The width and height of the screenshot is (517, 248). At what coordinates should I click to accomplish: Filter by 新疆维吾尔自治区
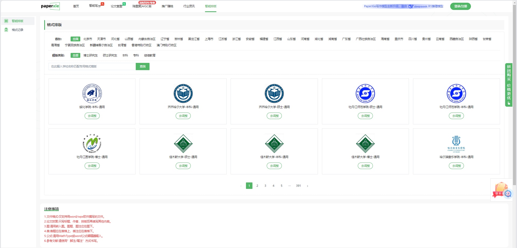click(101, 45)
